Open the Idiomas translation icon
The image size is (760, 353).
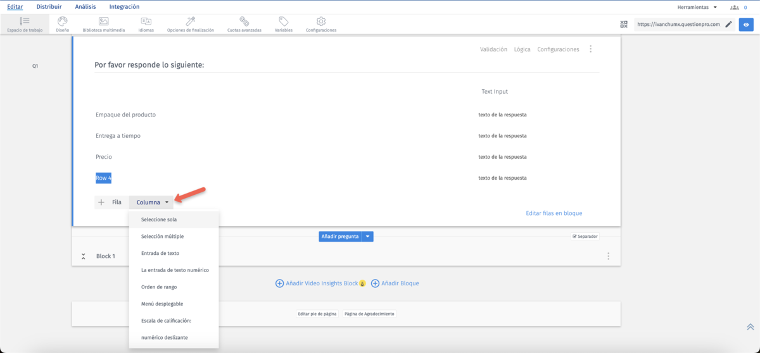[146, 22]
